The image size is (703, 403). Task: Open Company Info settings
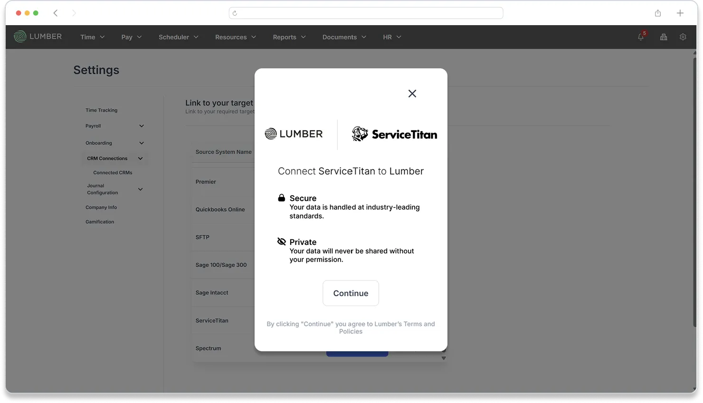coord(101,207)
